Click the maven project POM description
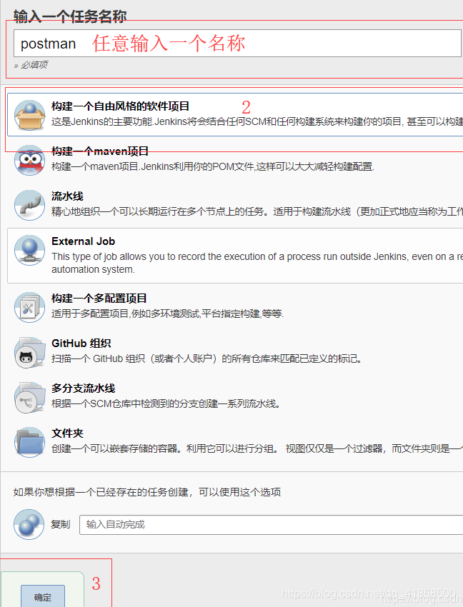The height and width of the screenshot is (607, 463). [213, 167]
